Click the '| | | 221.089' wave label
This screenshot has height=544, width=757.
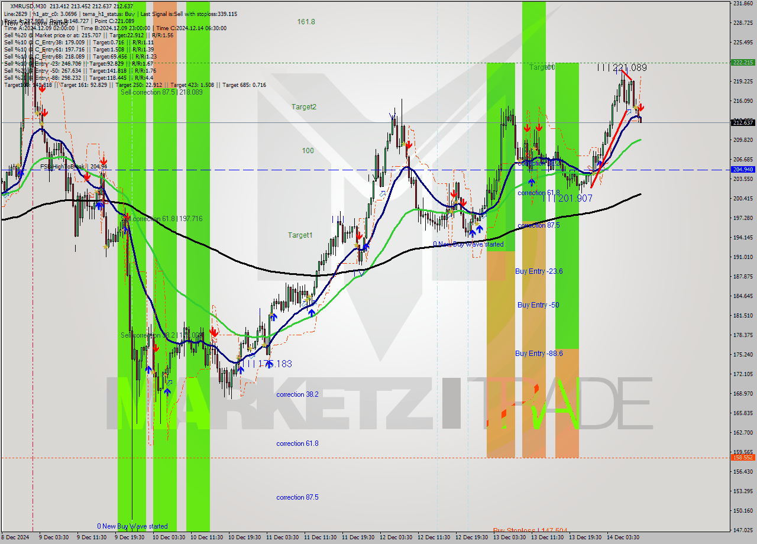pos(622,68)
